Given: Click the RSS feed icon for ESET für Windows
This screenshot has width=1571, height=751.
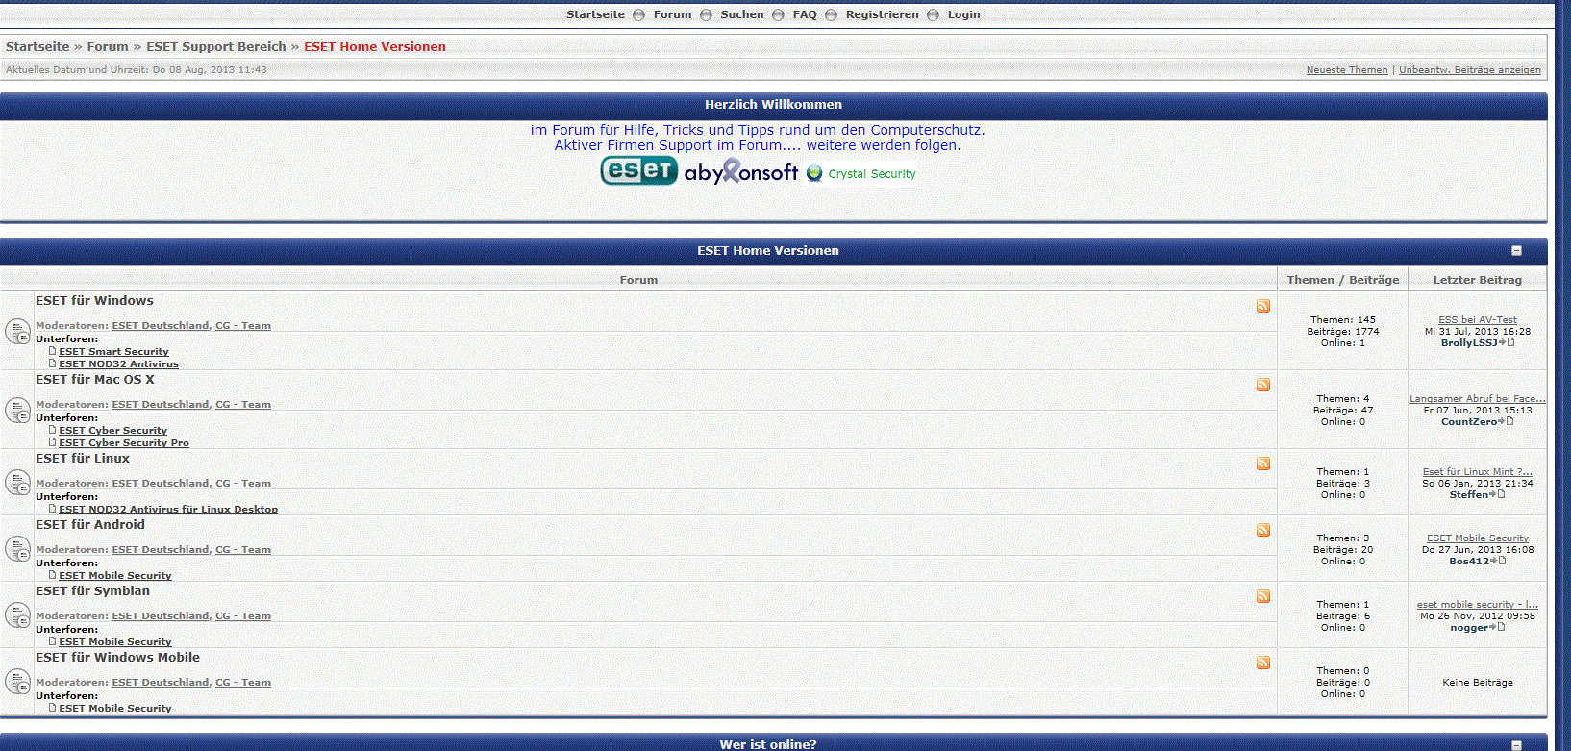Looking at the screenshot, I should point(1263,307).
